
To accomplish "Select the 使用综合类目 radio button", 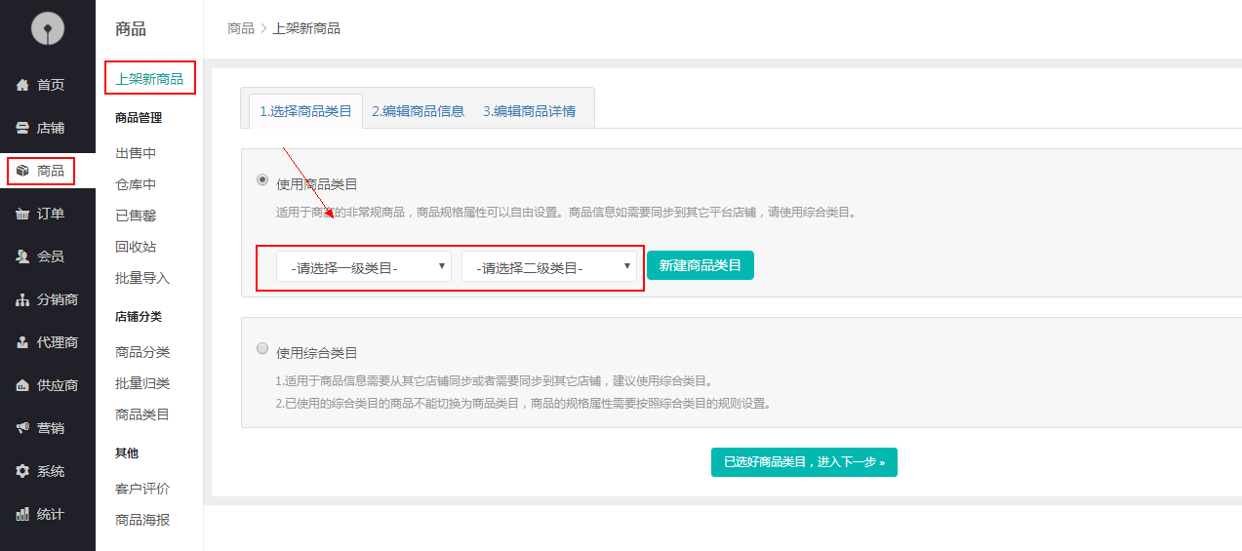I will click(x=262, y=348).
